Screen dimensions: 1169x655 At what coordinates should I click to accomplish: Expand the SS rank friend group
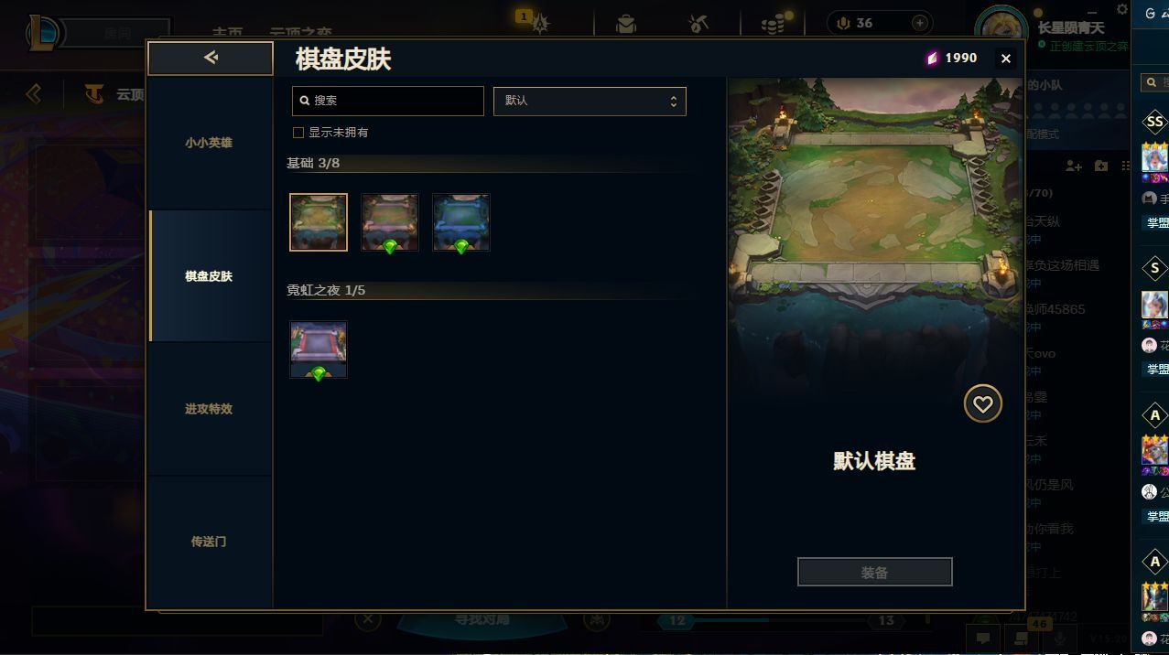pyautogui.click(x=1155, y=122)
